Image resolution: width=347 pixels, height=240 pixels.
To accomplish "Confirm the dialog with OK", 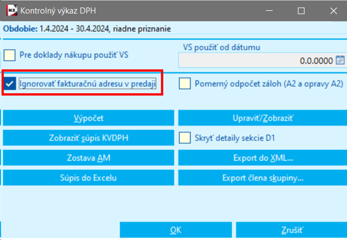I will click(x=176, y=230).
